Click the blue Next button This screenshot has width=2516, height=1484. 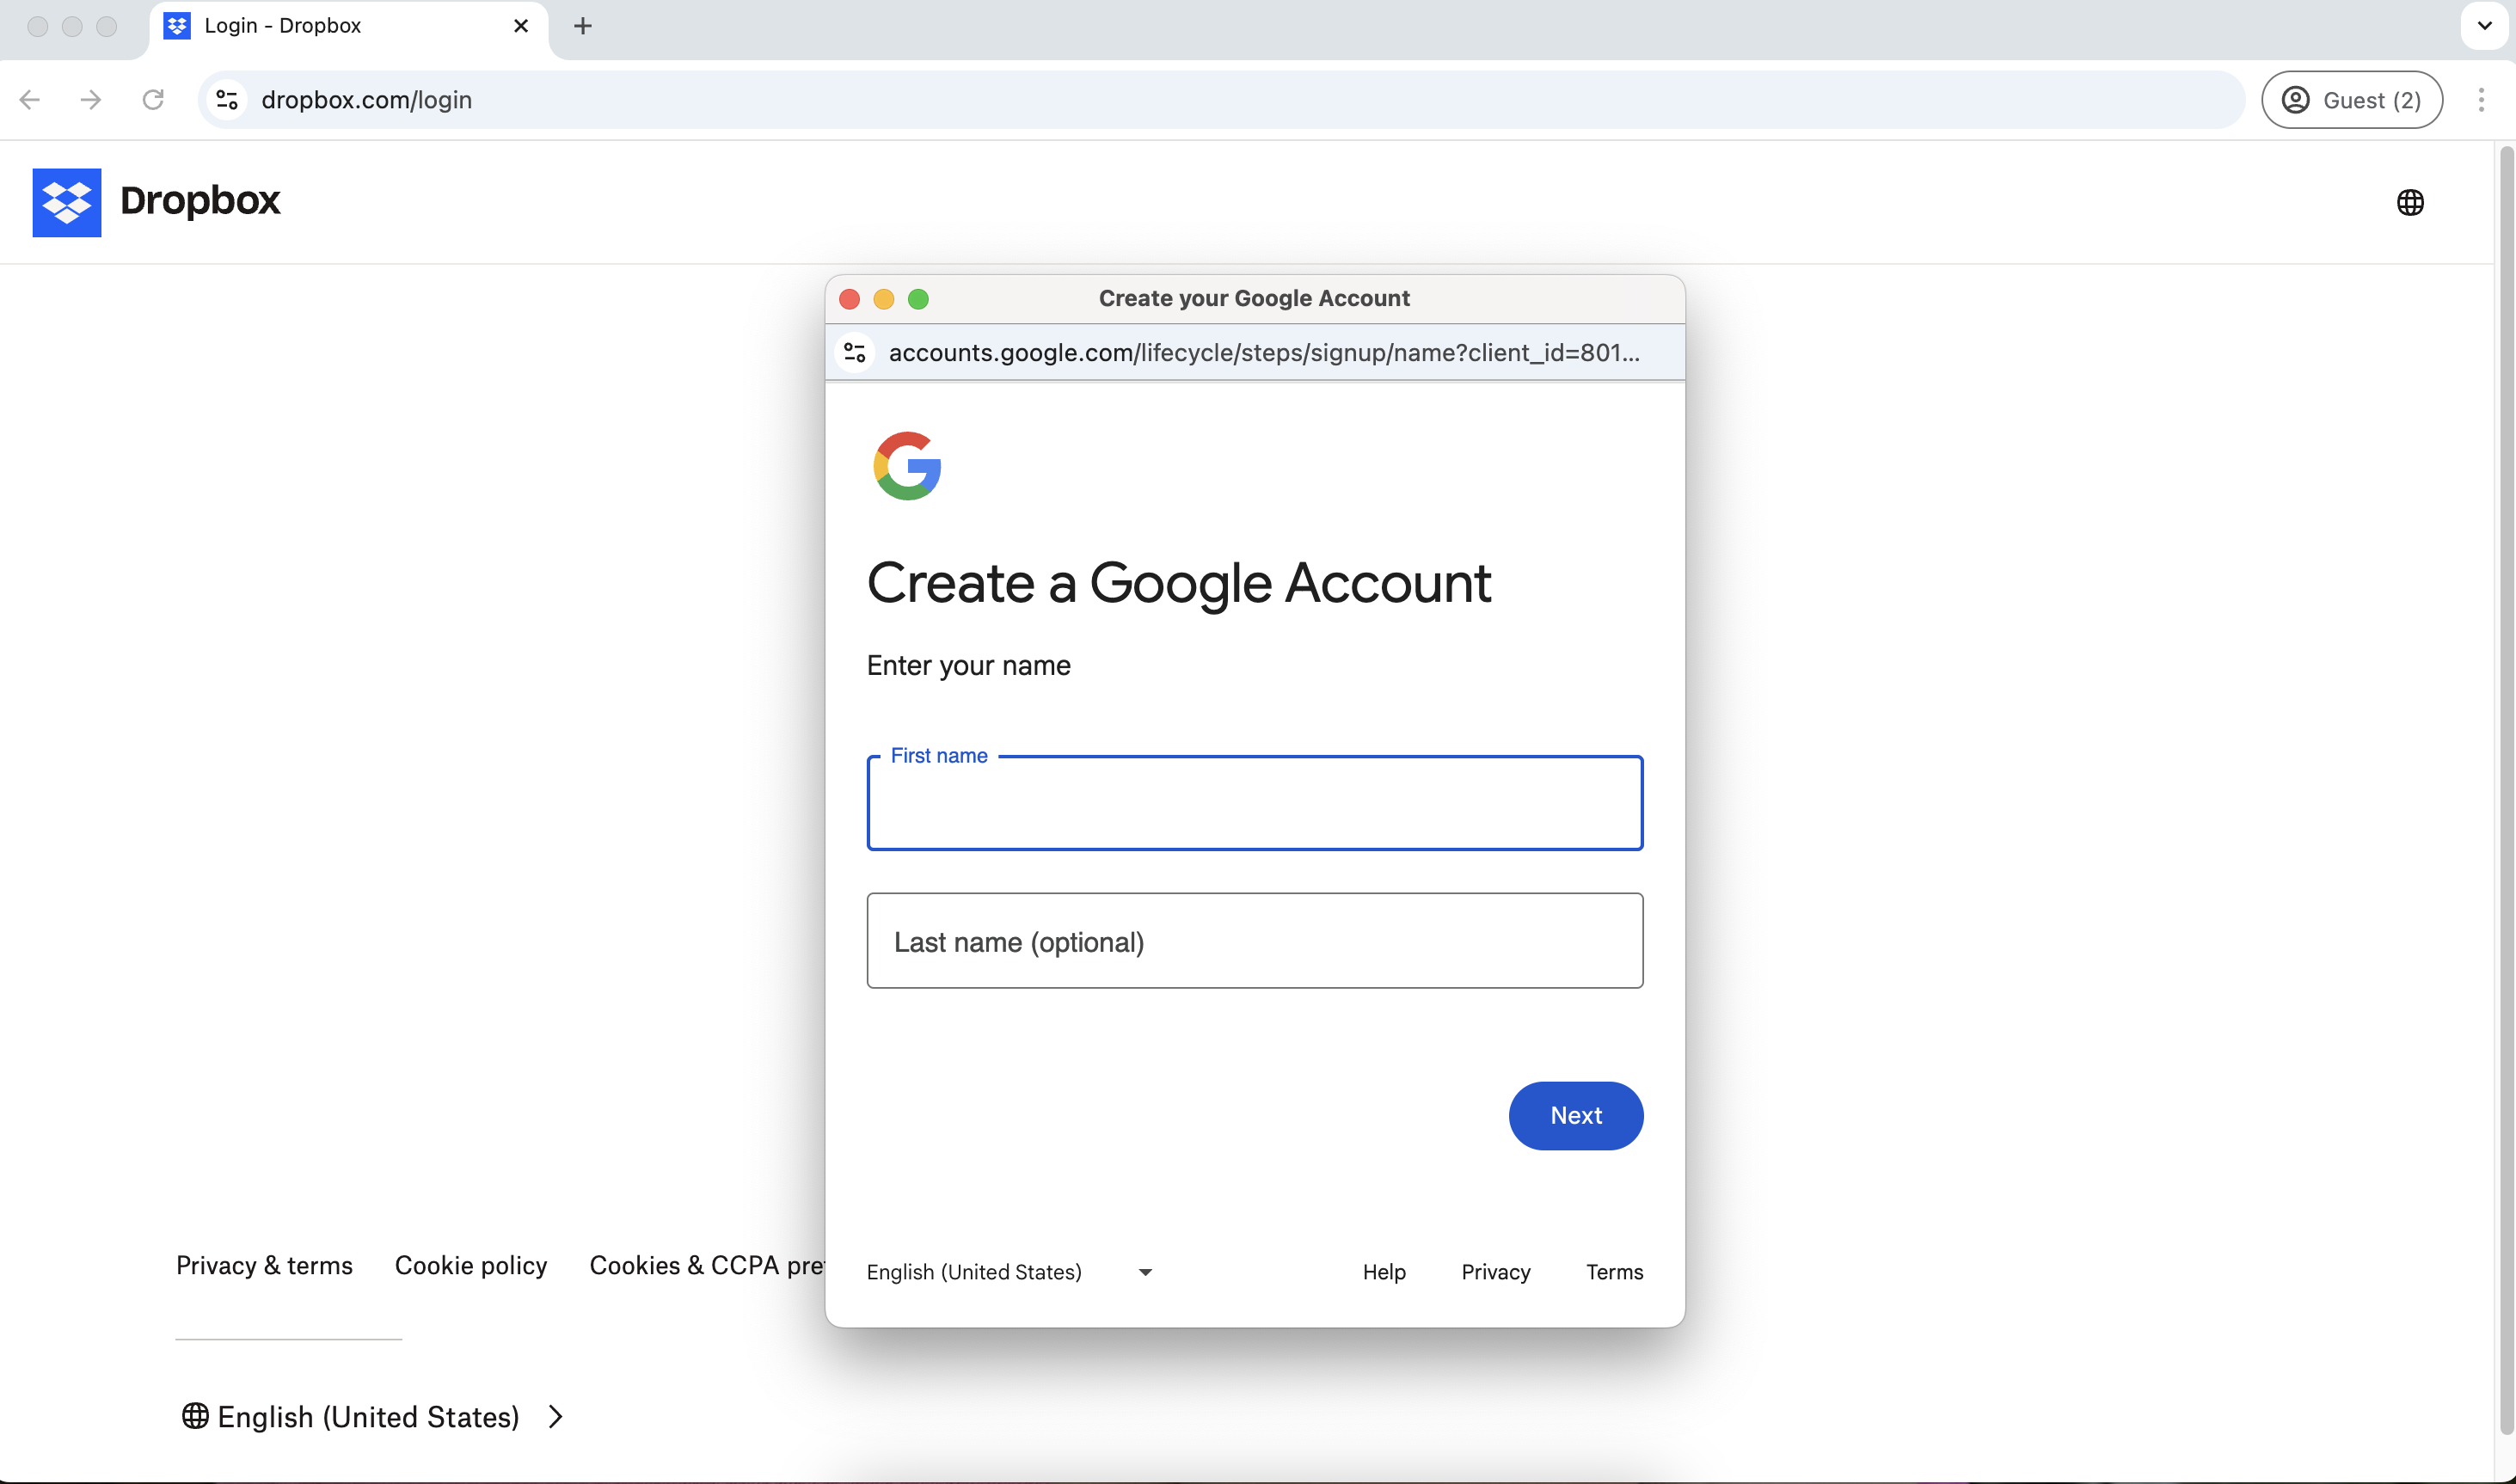click(1575, 1115)
